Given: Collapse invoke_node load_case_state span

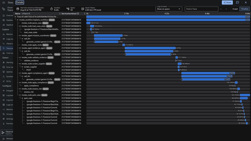Looking at the screenshot, I should pos(20,26).
